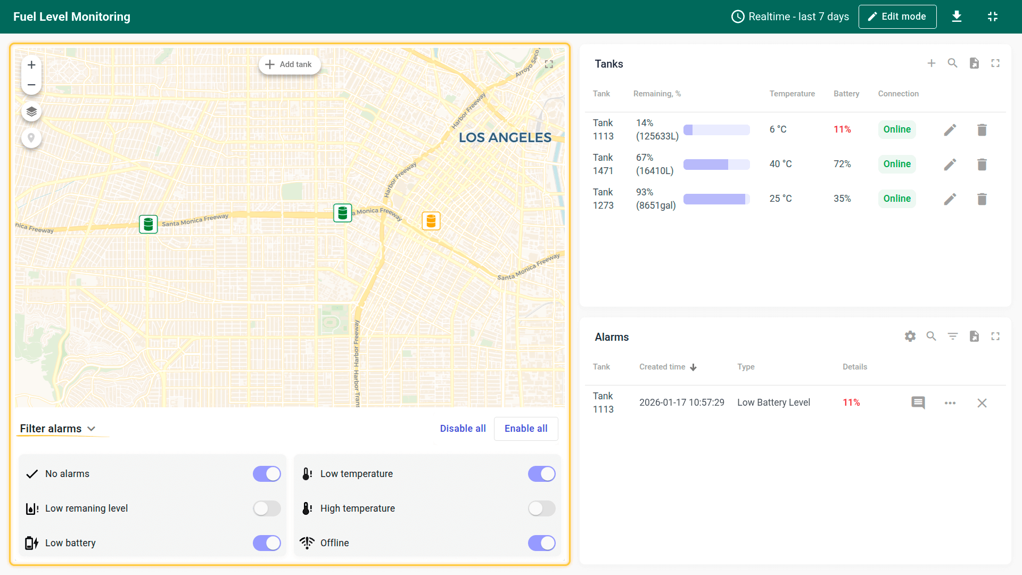Viewport: 1022px width, 575px height.
Task: Open alarm settings gear icon
Action: click(910, 336)
